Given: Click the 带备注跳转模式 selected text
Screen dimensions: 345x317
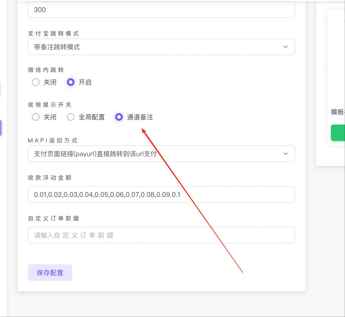Looking at the screenshot, I should click(56, 47).
